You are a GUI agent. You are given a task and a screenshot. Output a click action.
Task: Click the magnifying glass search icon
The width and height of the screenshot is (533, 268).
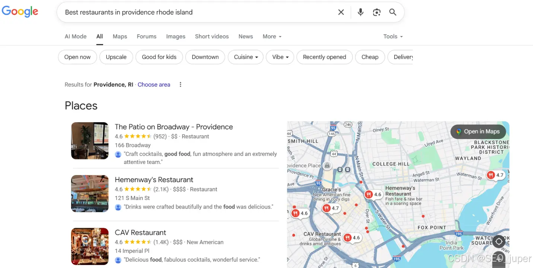393,12
